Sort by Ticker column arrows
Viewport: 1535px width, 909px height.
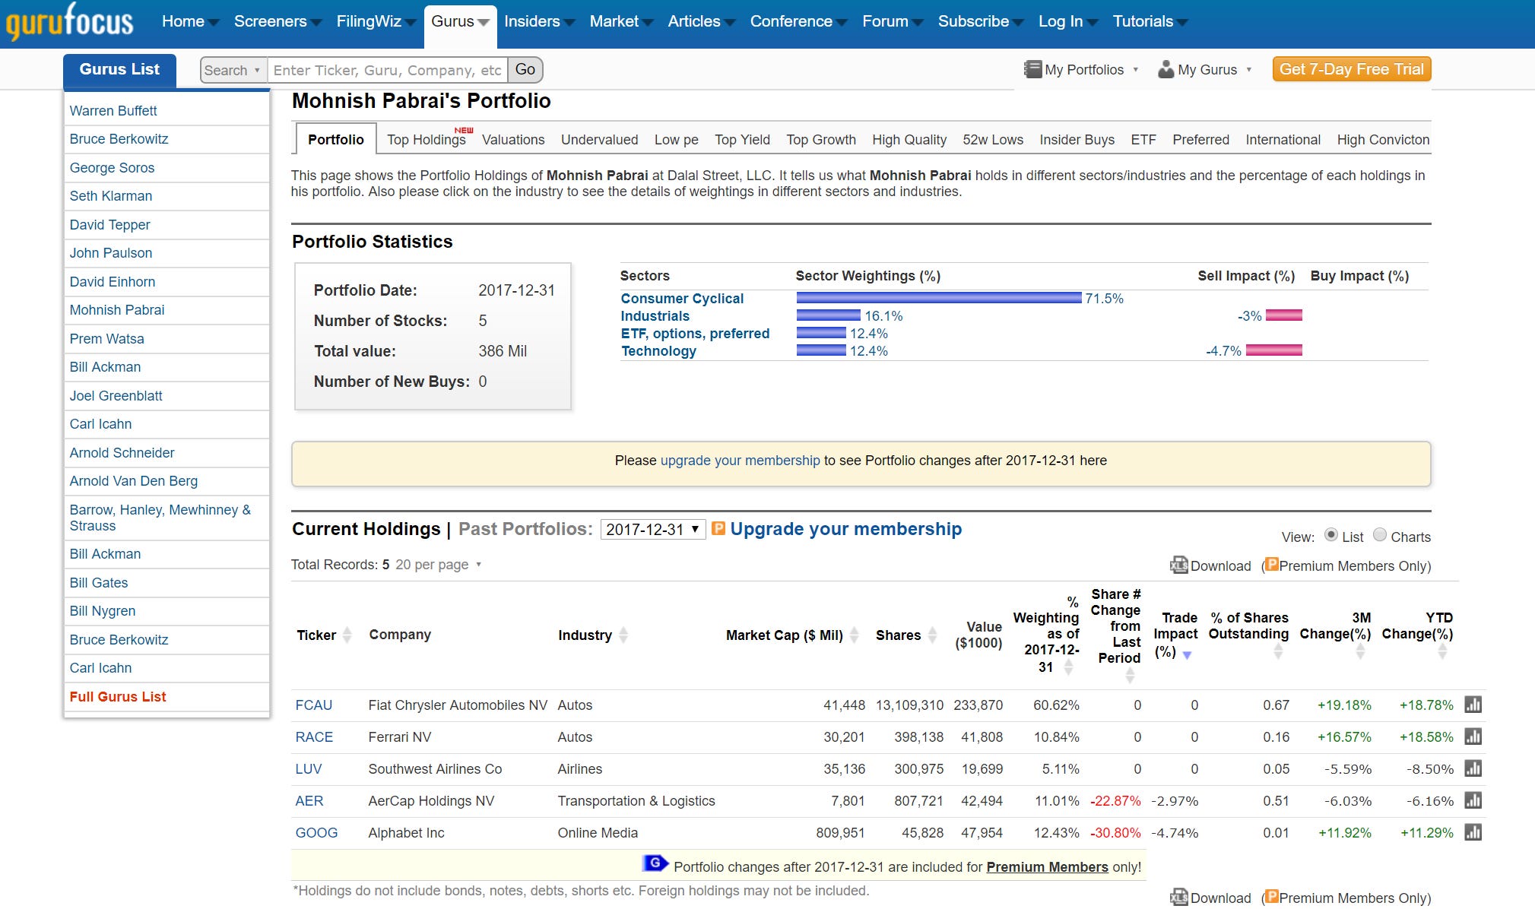347,635
